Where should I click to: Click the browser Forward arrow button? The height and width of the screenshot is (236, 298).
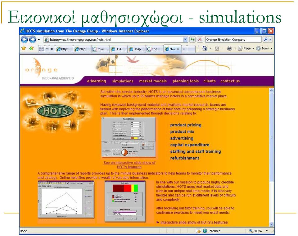click(x=32, y=39)
